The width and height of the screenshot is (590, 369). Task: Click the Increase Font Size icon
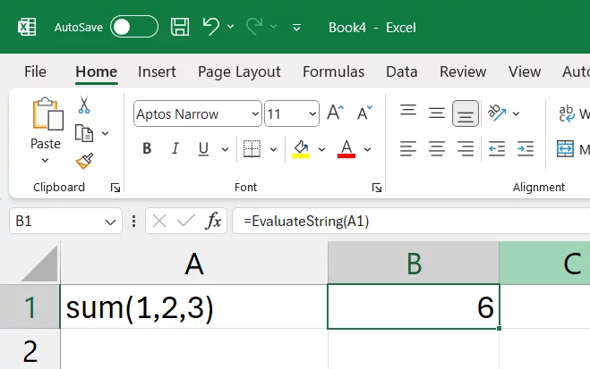(x=335, y=113)
